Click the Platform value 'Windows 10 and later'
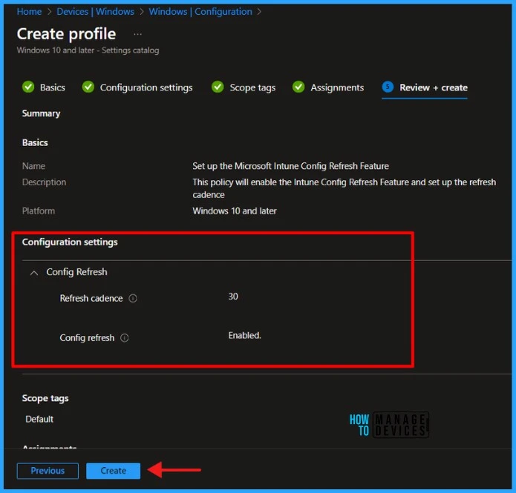Screen dimensions: 516x493 tap(235, 211)
